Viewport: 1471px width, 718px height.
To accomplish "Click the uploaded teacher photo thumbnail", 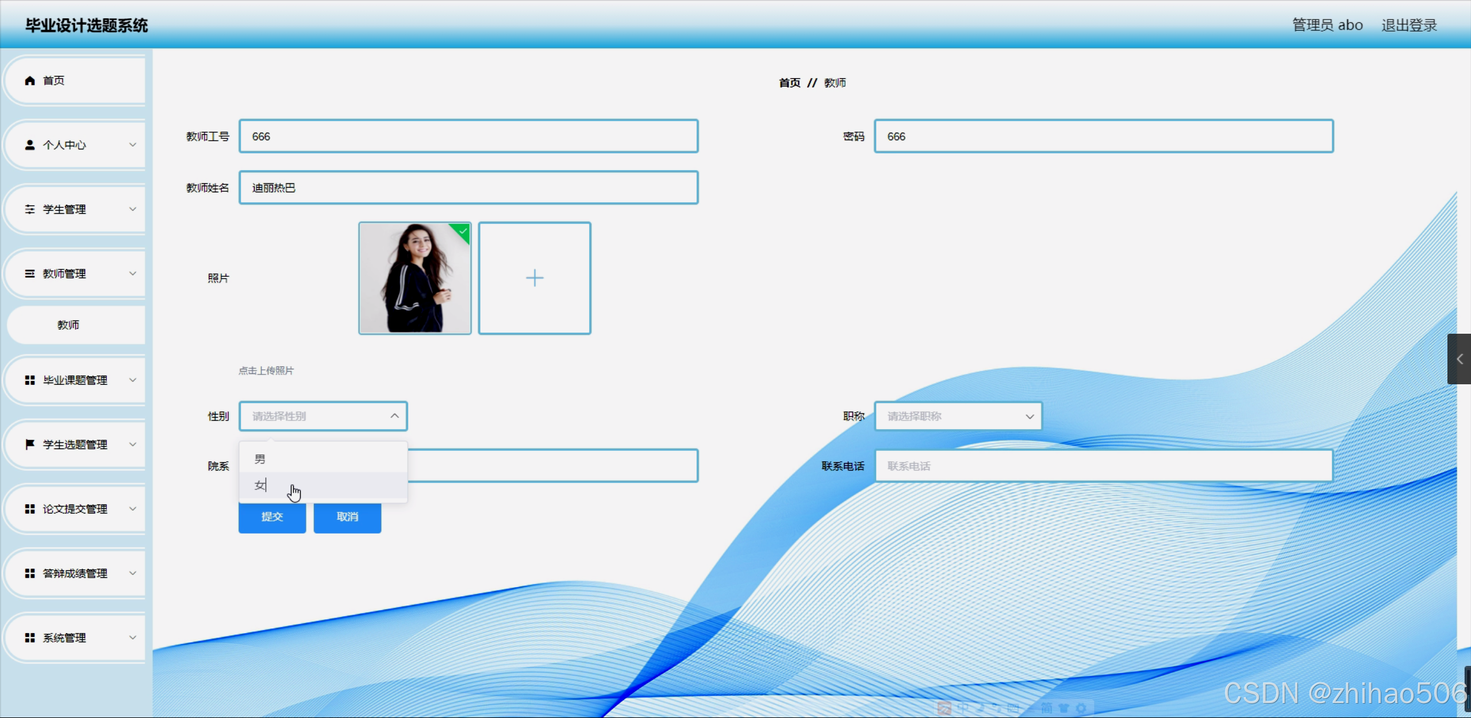I will 414,278.
